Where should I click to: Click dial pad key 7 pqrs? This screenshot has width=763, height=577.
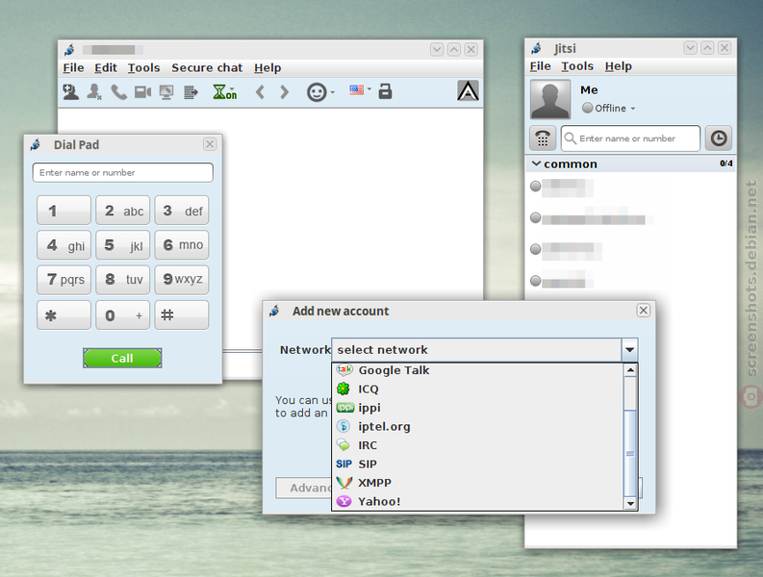point(64,280)
